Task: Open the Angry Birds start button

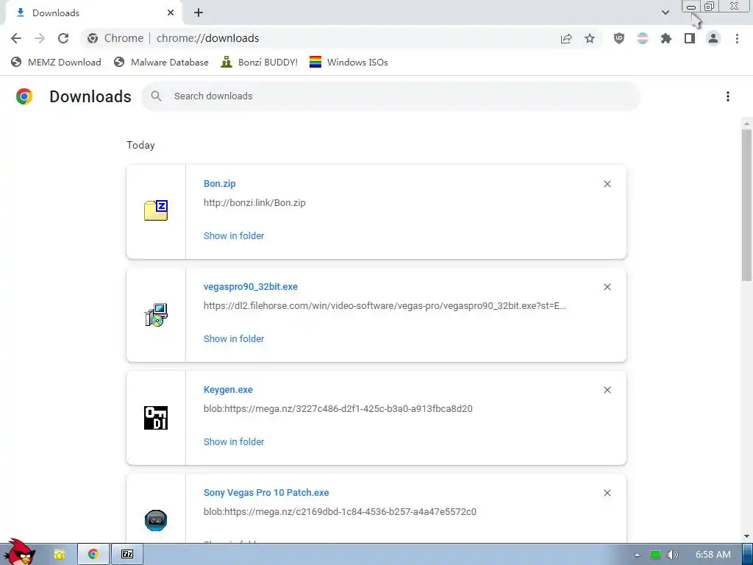Action: (19, 552)
